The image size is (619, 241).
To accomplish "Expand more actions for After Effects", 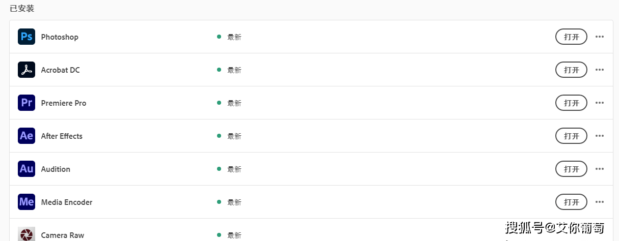I will (x=600, y=136).
